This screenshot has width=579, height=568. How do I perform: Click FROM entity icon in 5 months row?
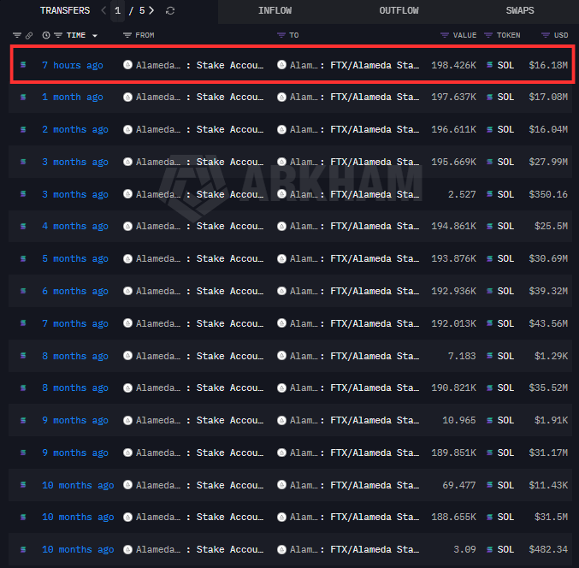pyautogui.click(x=127, y=258)
